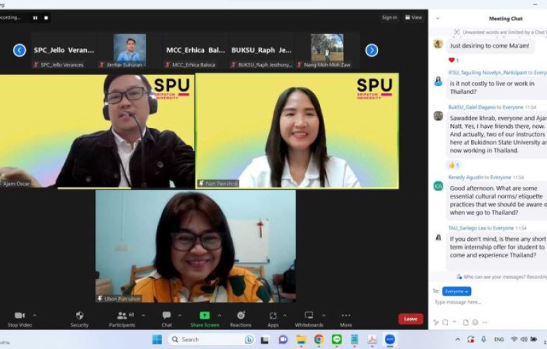Viewport: 547px width, 349px height.
Task: Open PDF reader taskbar icon
Action: (x=372, y=339)
